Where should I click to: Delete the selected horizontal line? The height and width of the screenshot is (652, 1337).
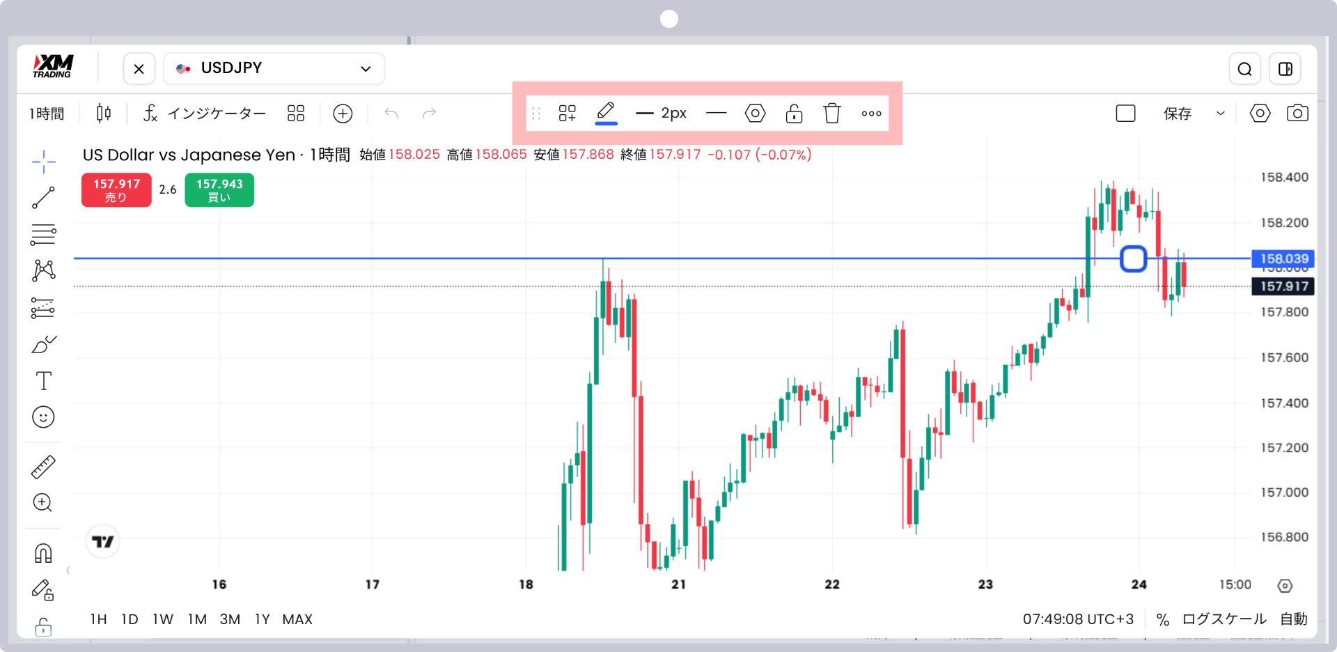(x=832, y=113)
